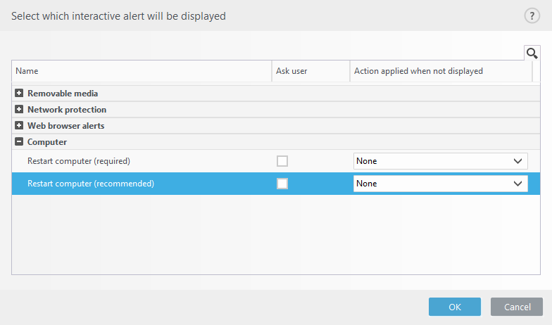Screen dimensions: 552x325
Task: Open action dropdown for Restart computer (recommended)
Action: click(441, 184)
